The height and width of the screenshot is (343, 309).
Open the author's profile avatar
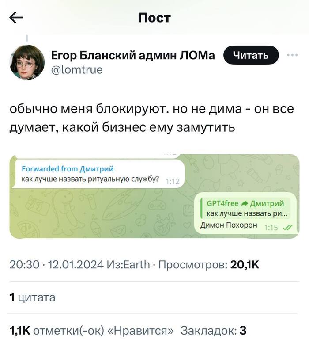click(x=27, y=62)
